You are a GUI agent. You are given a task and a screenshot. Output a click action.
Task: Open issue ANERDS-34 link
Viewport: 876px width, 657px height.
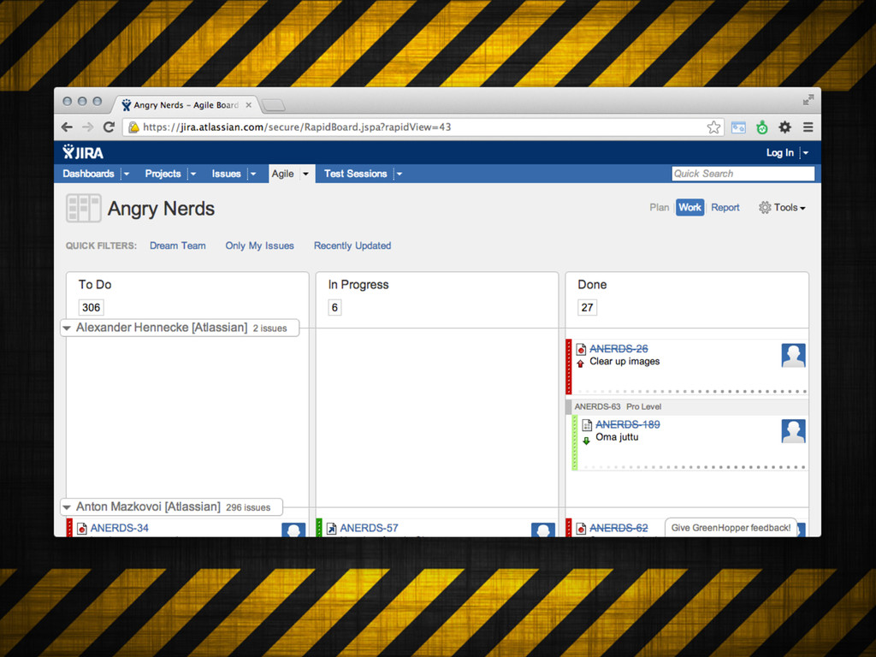[120, 528]
